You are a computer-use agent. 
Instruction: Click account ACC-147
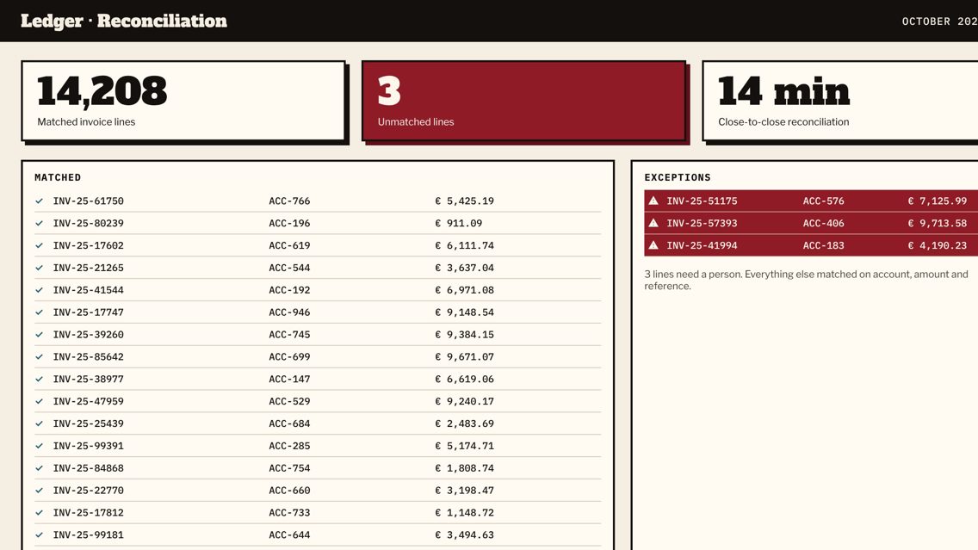[289, 379]
